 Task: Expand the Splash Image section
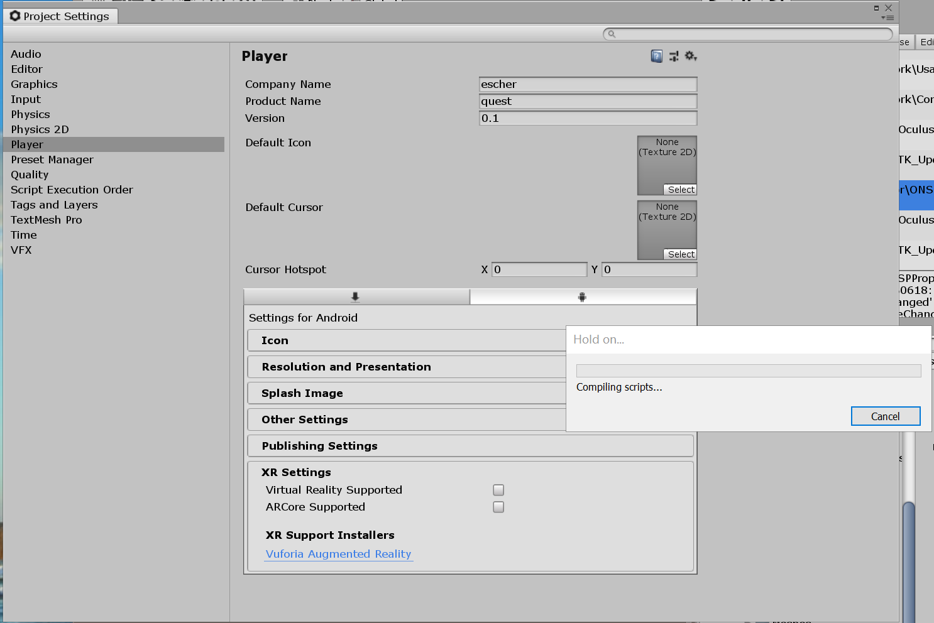click(407, 393)
